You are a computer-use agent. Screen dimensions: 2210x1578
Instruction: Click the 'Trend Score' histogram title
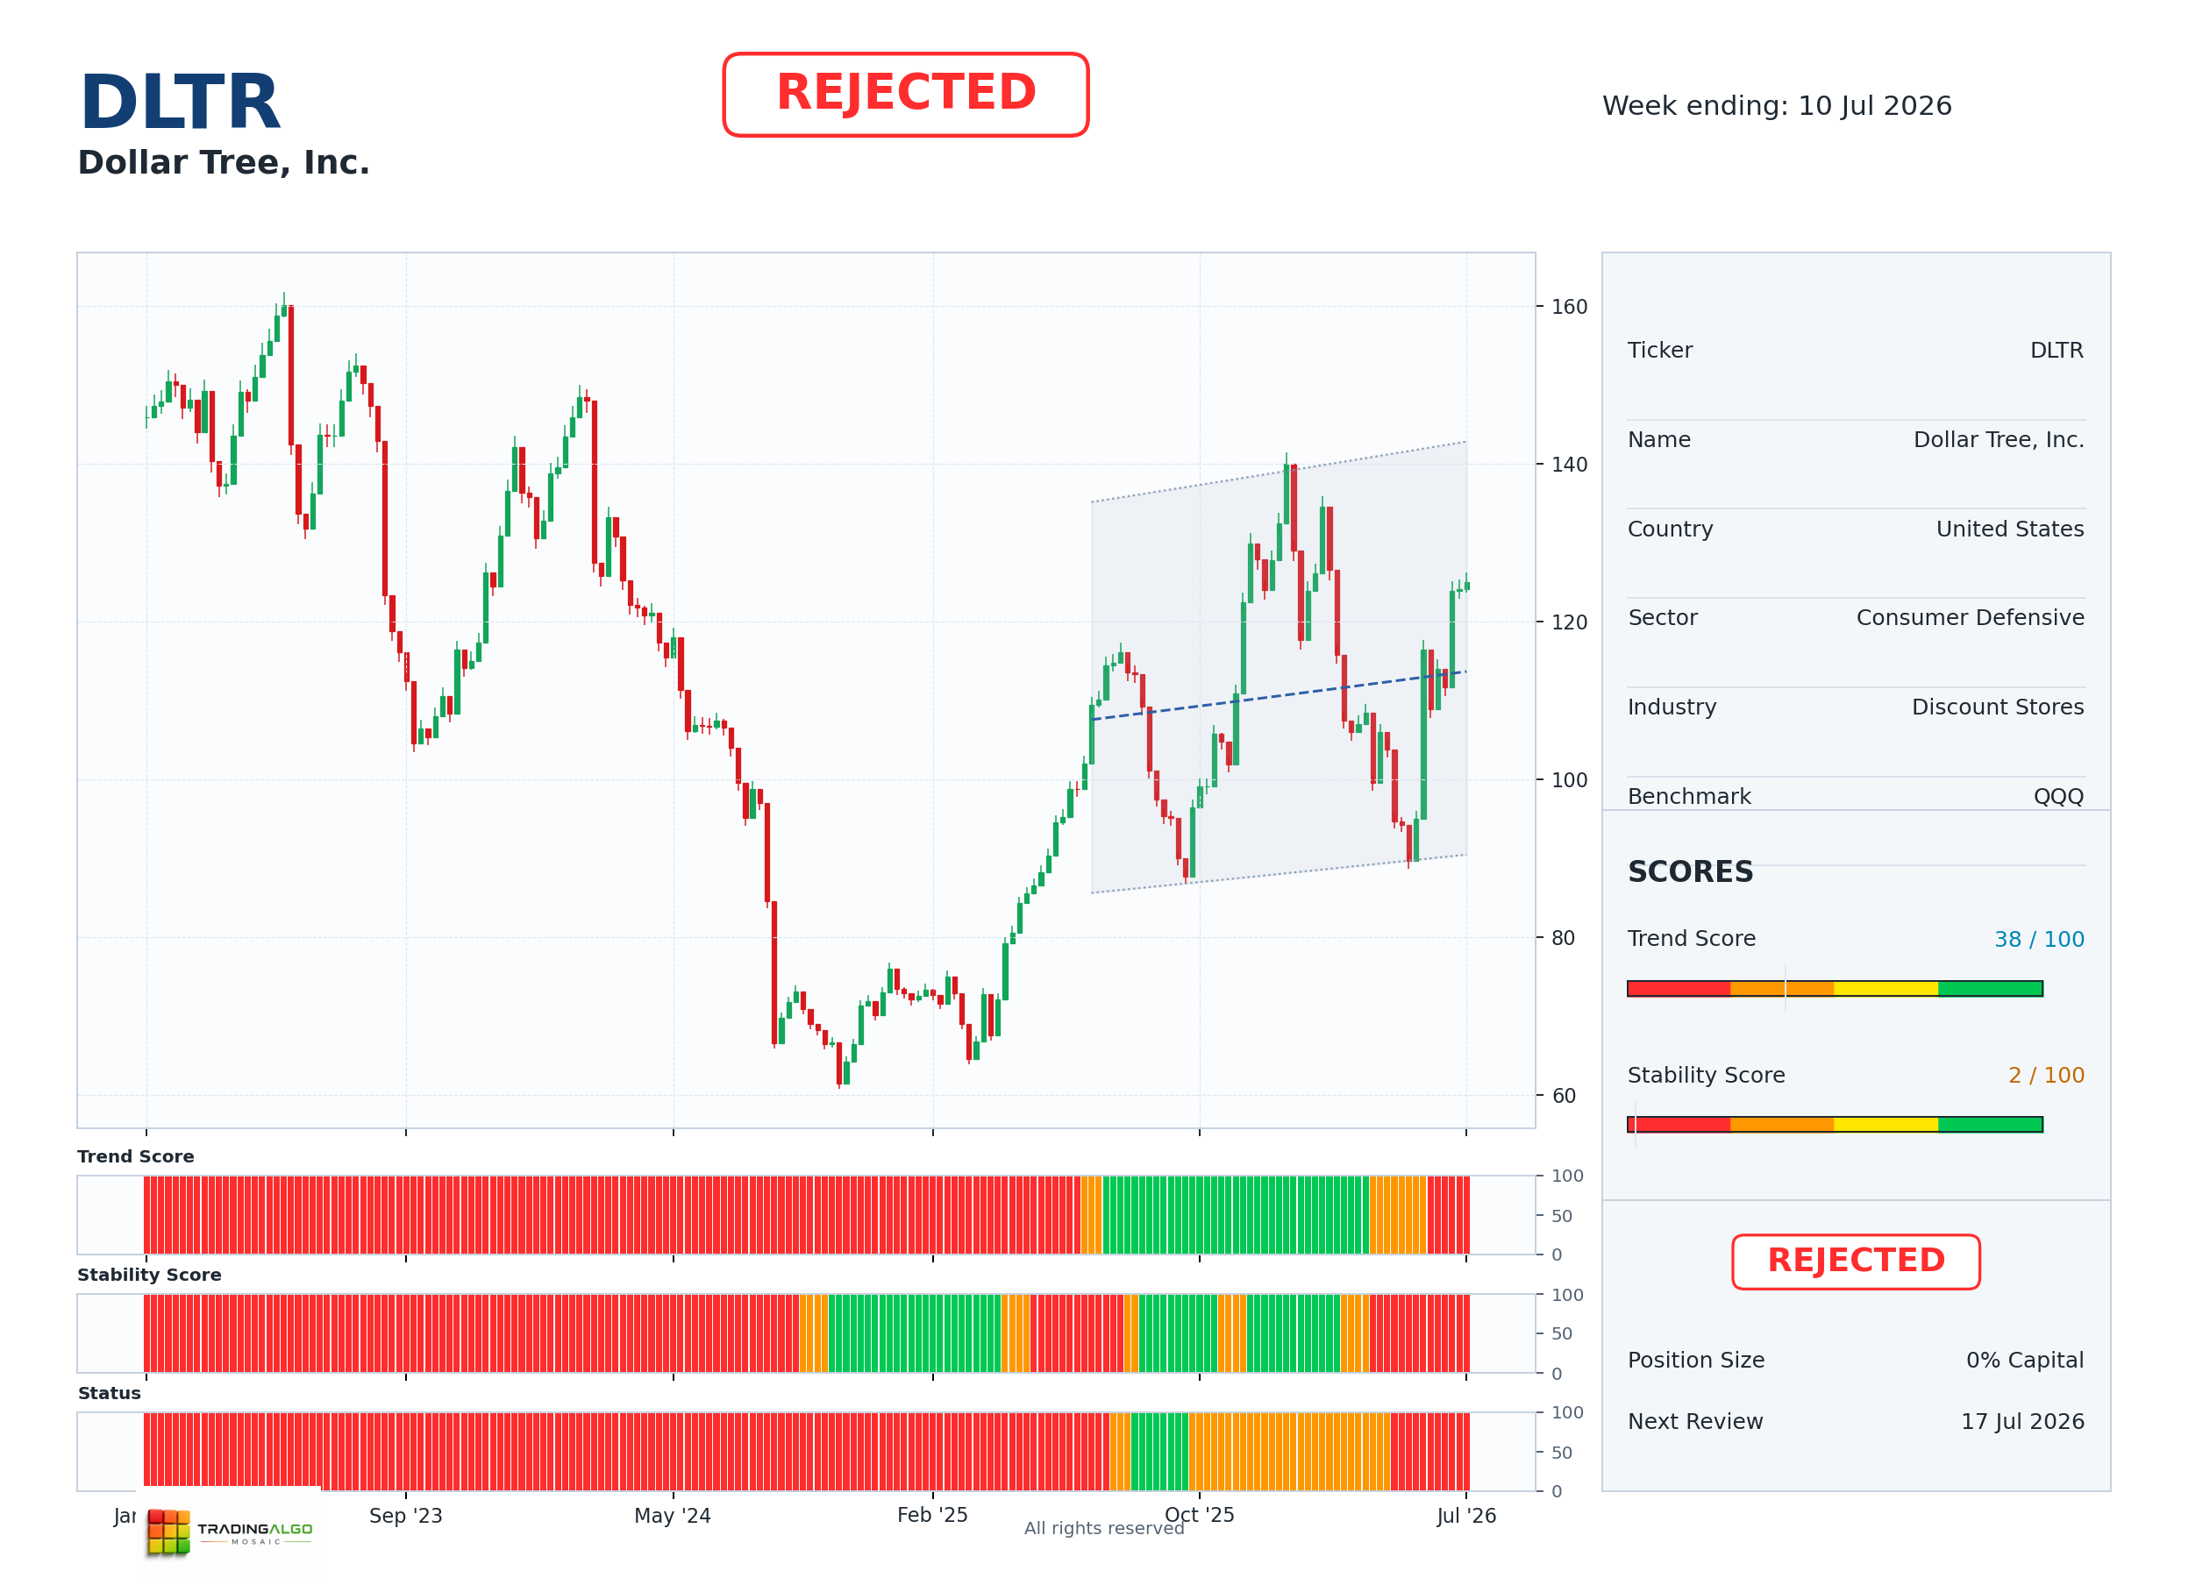tap(136, 1156)
